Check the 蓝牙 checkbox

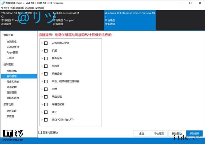tap(46, 112)
